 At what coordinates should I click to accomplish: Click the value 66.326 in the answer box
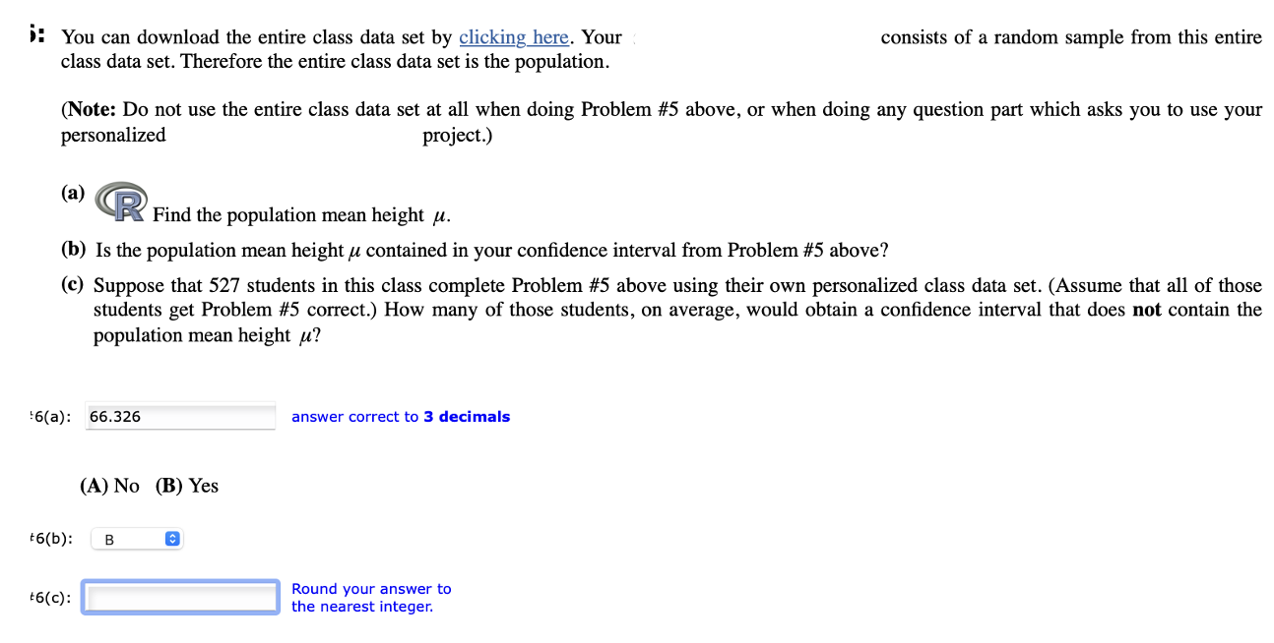[112, 416]
